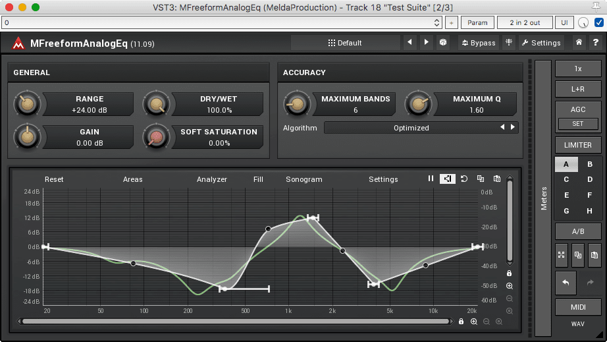This screenshot has width=607, height=342.
Task: Open the home icon in the header
Action: pos(579,43)
